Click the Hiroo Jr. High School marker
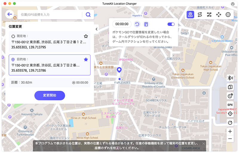Screen dimensions: 239x153 83,114
